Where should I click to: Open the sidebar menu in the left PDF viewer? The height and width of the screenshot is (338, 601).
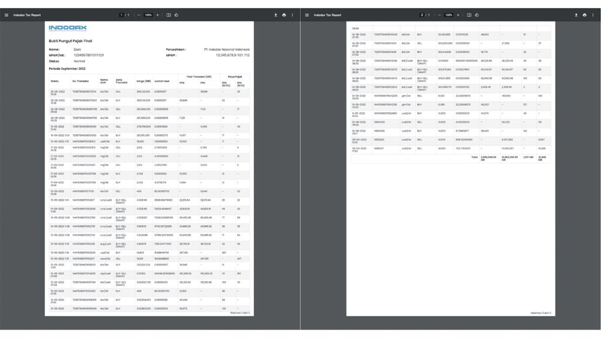coord(6,15)
